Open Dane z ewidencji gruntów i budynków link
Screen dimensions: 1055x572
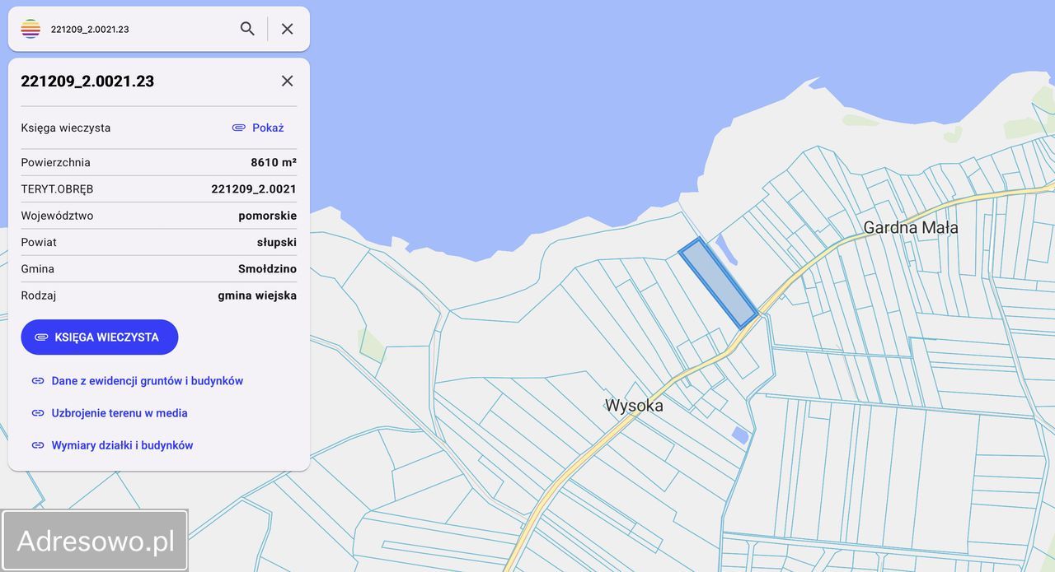pos(148,381)
